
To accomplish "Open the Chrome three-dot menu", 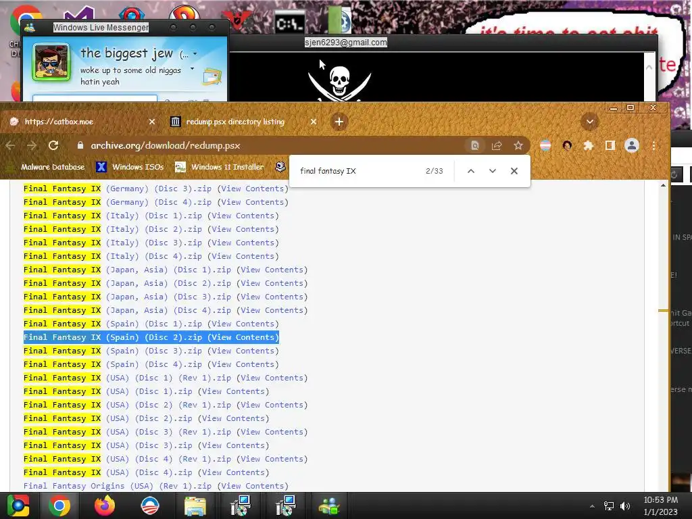I will (x=653, y=146).
